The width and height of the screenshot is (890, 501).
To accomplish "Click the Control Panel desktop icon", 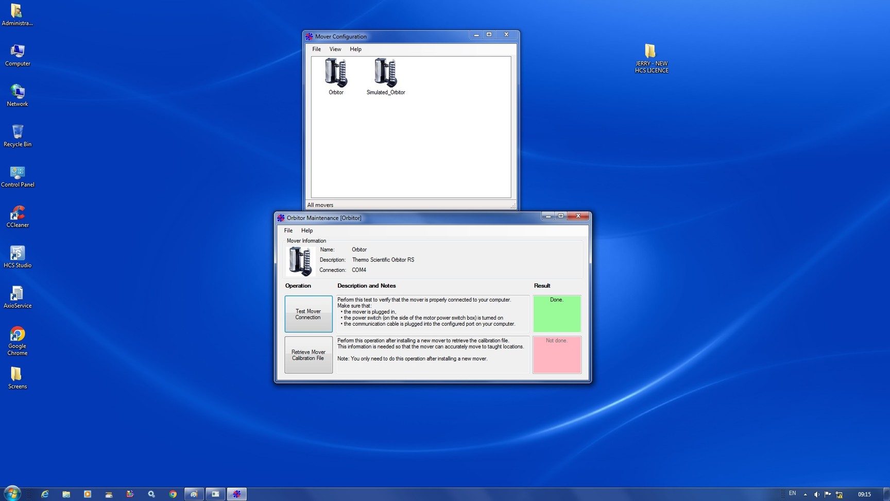I will pos(18,174).
